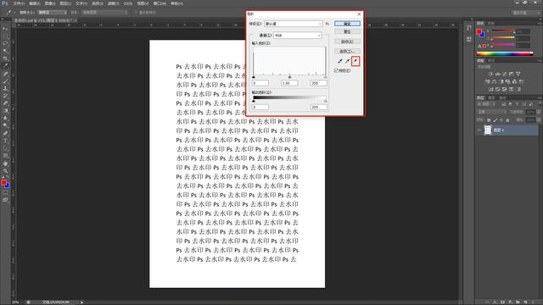The height and width of the screenshot is (305, 543).
Task: Confirm Levels with the 确定 button
Action: [347, 24]
